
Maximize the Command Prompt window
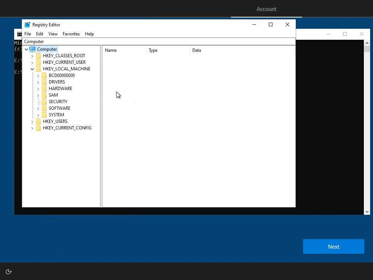pyautogui.click(x=345, y=34)
